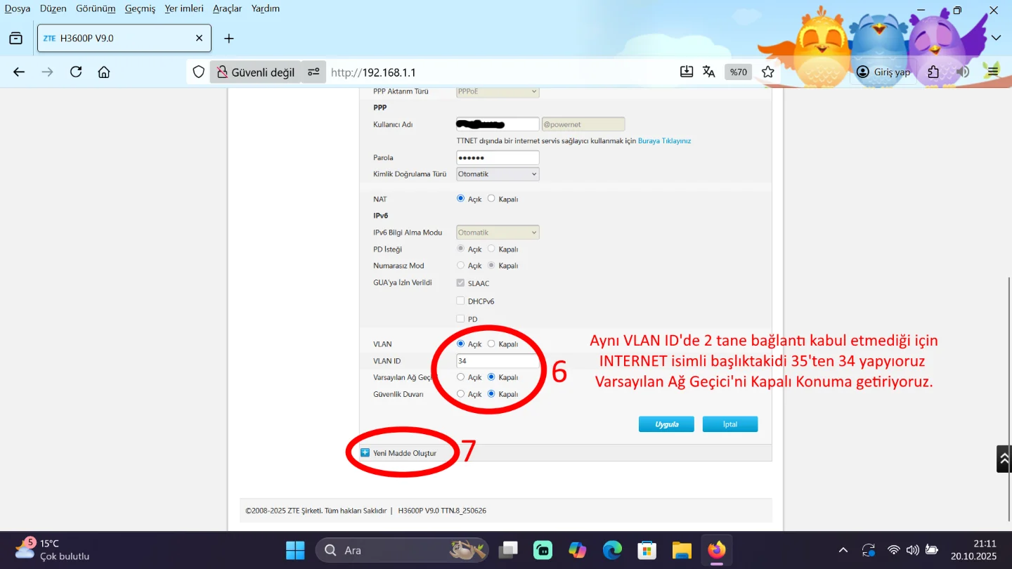
Task: Click the Kullanıcı Adı input field
Action: pyautogui.click(x=498, y=124)
